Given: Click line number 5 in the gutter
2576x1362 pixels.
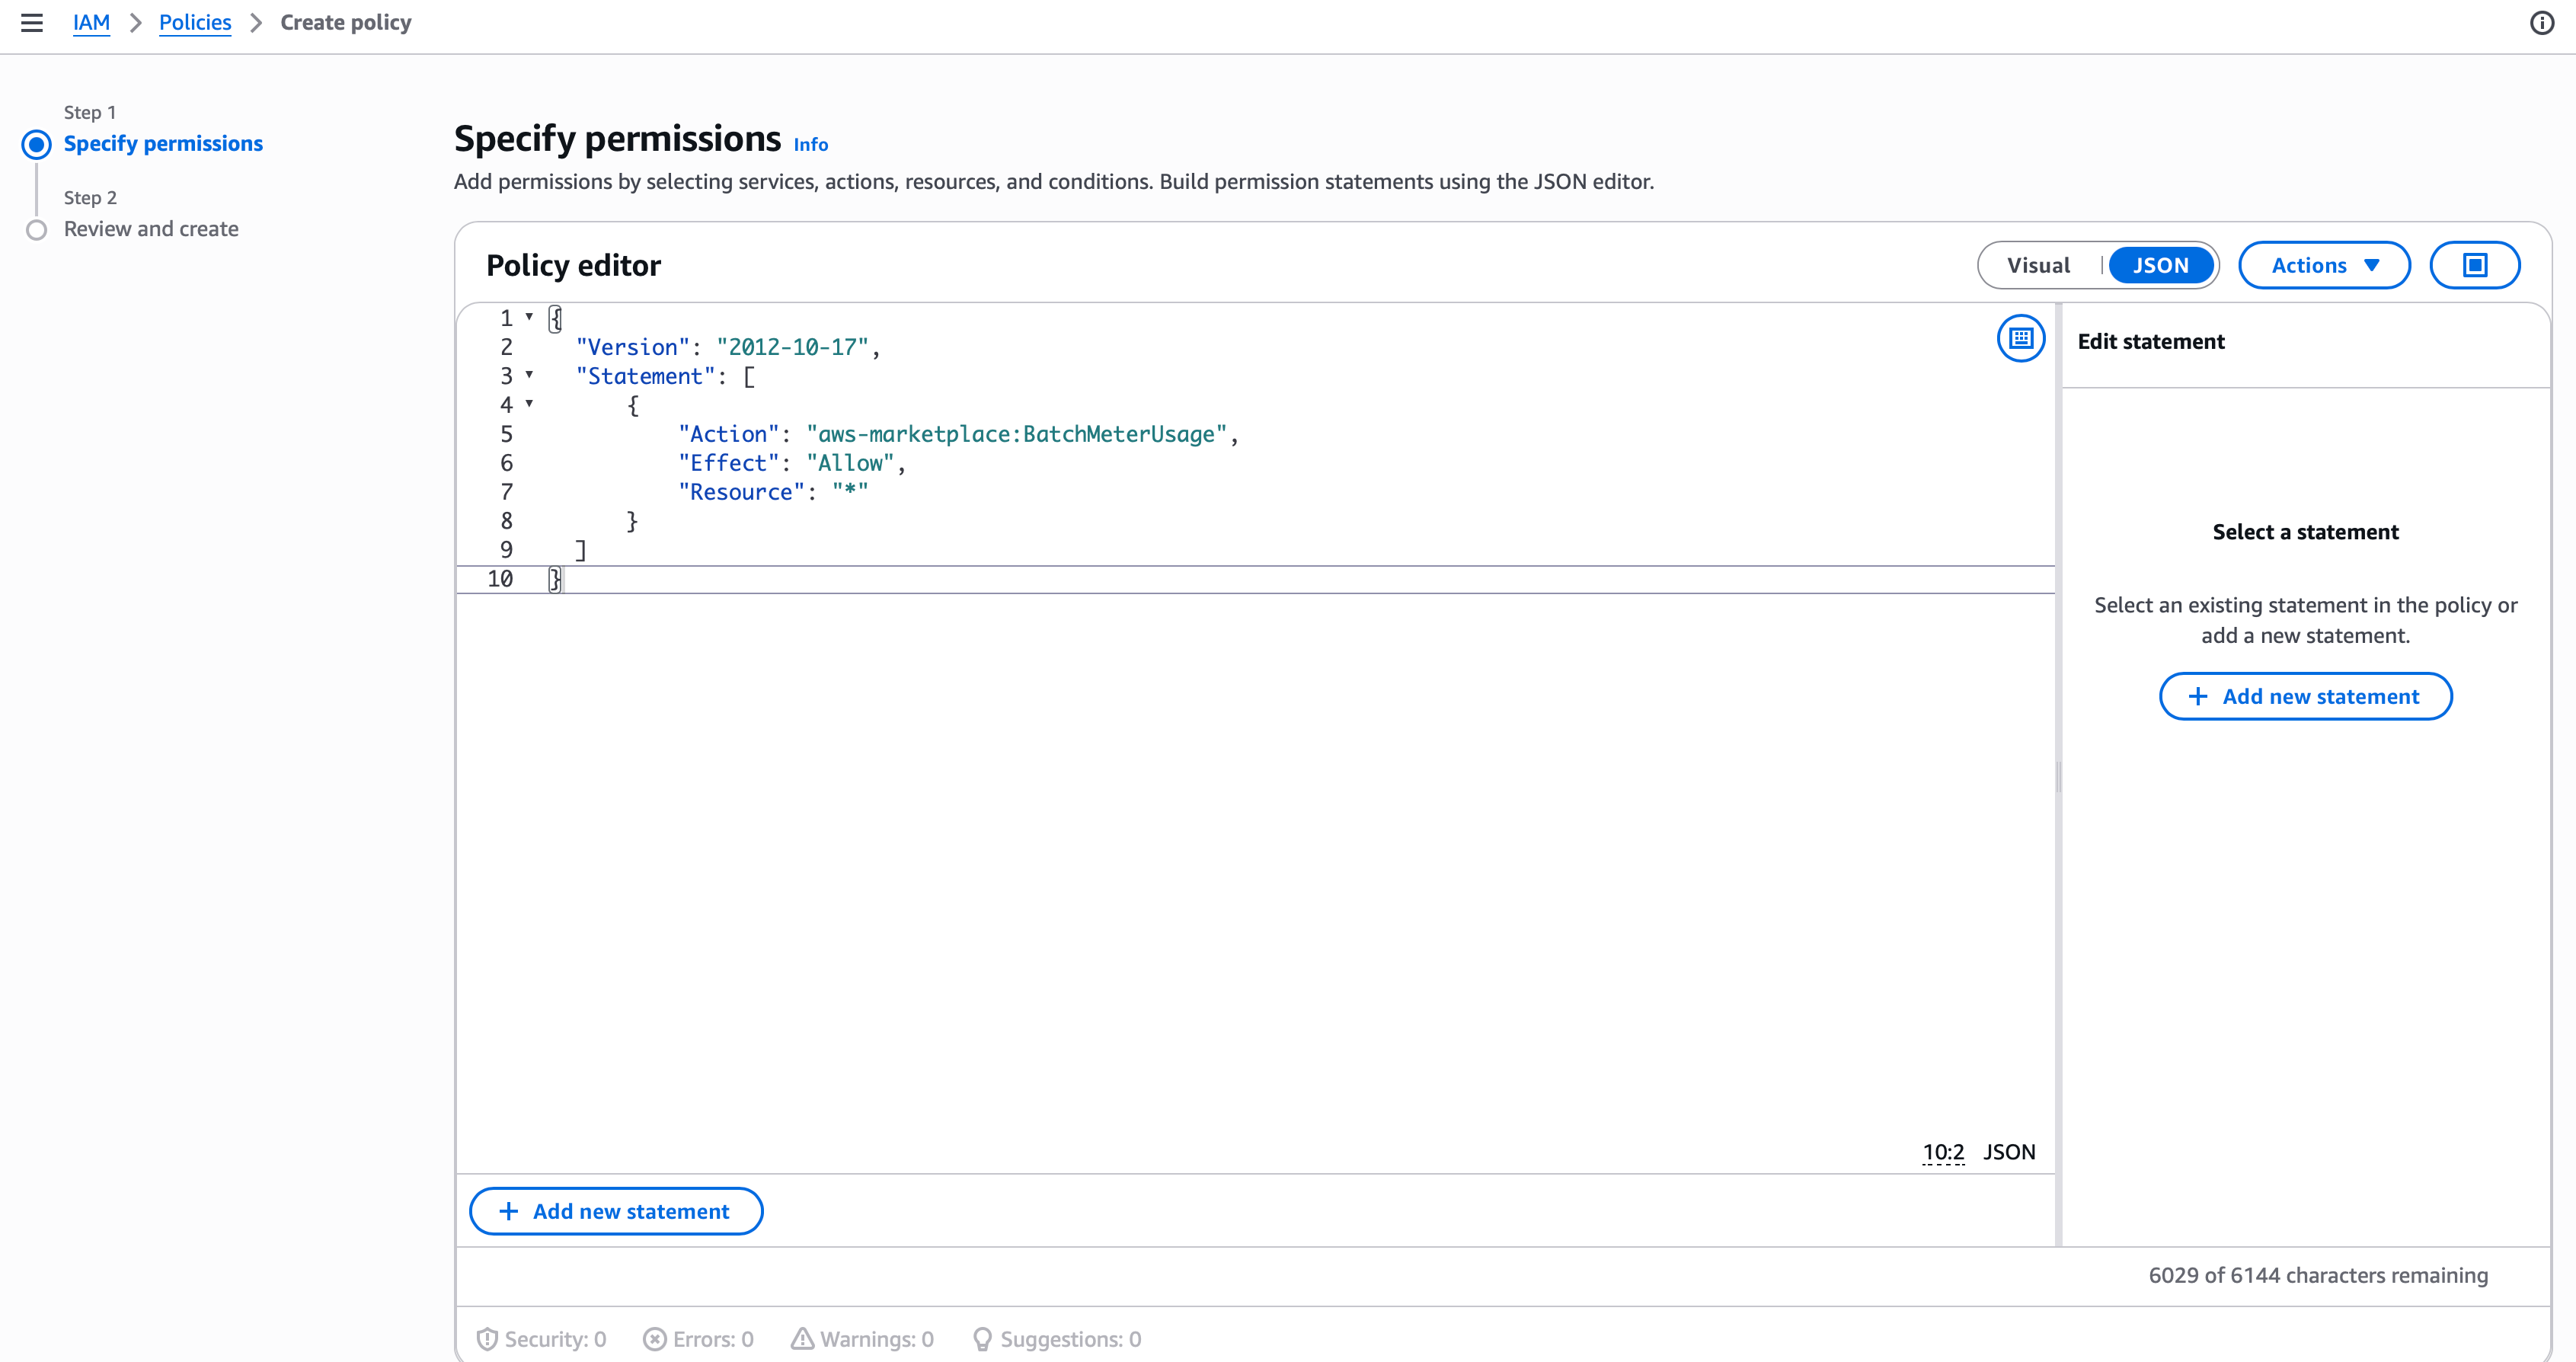Looking at the screenshot, I should [506, 434].
